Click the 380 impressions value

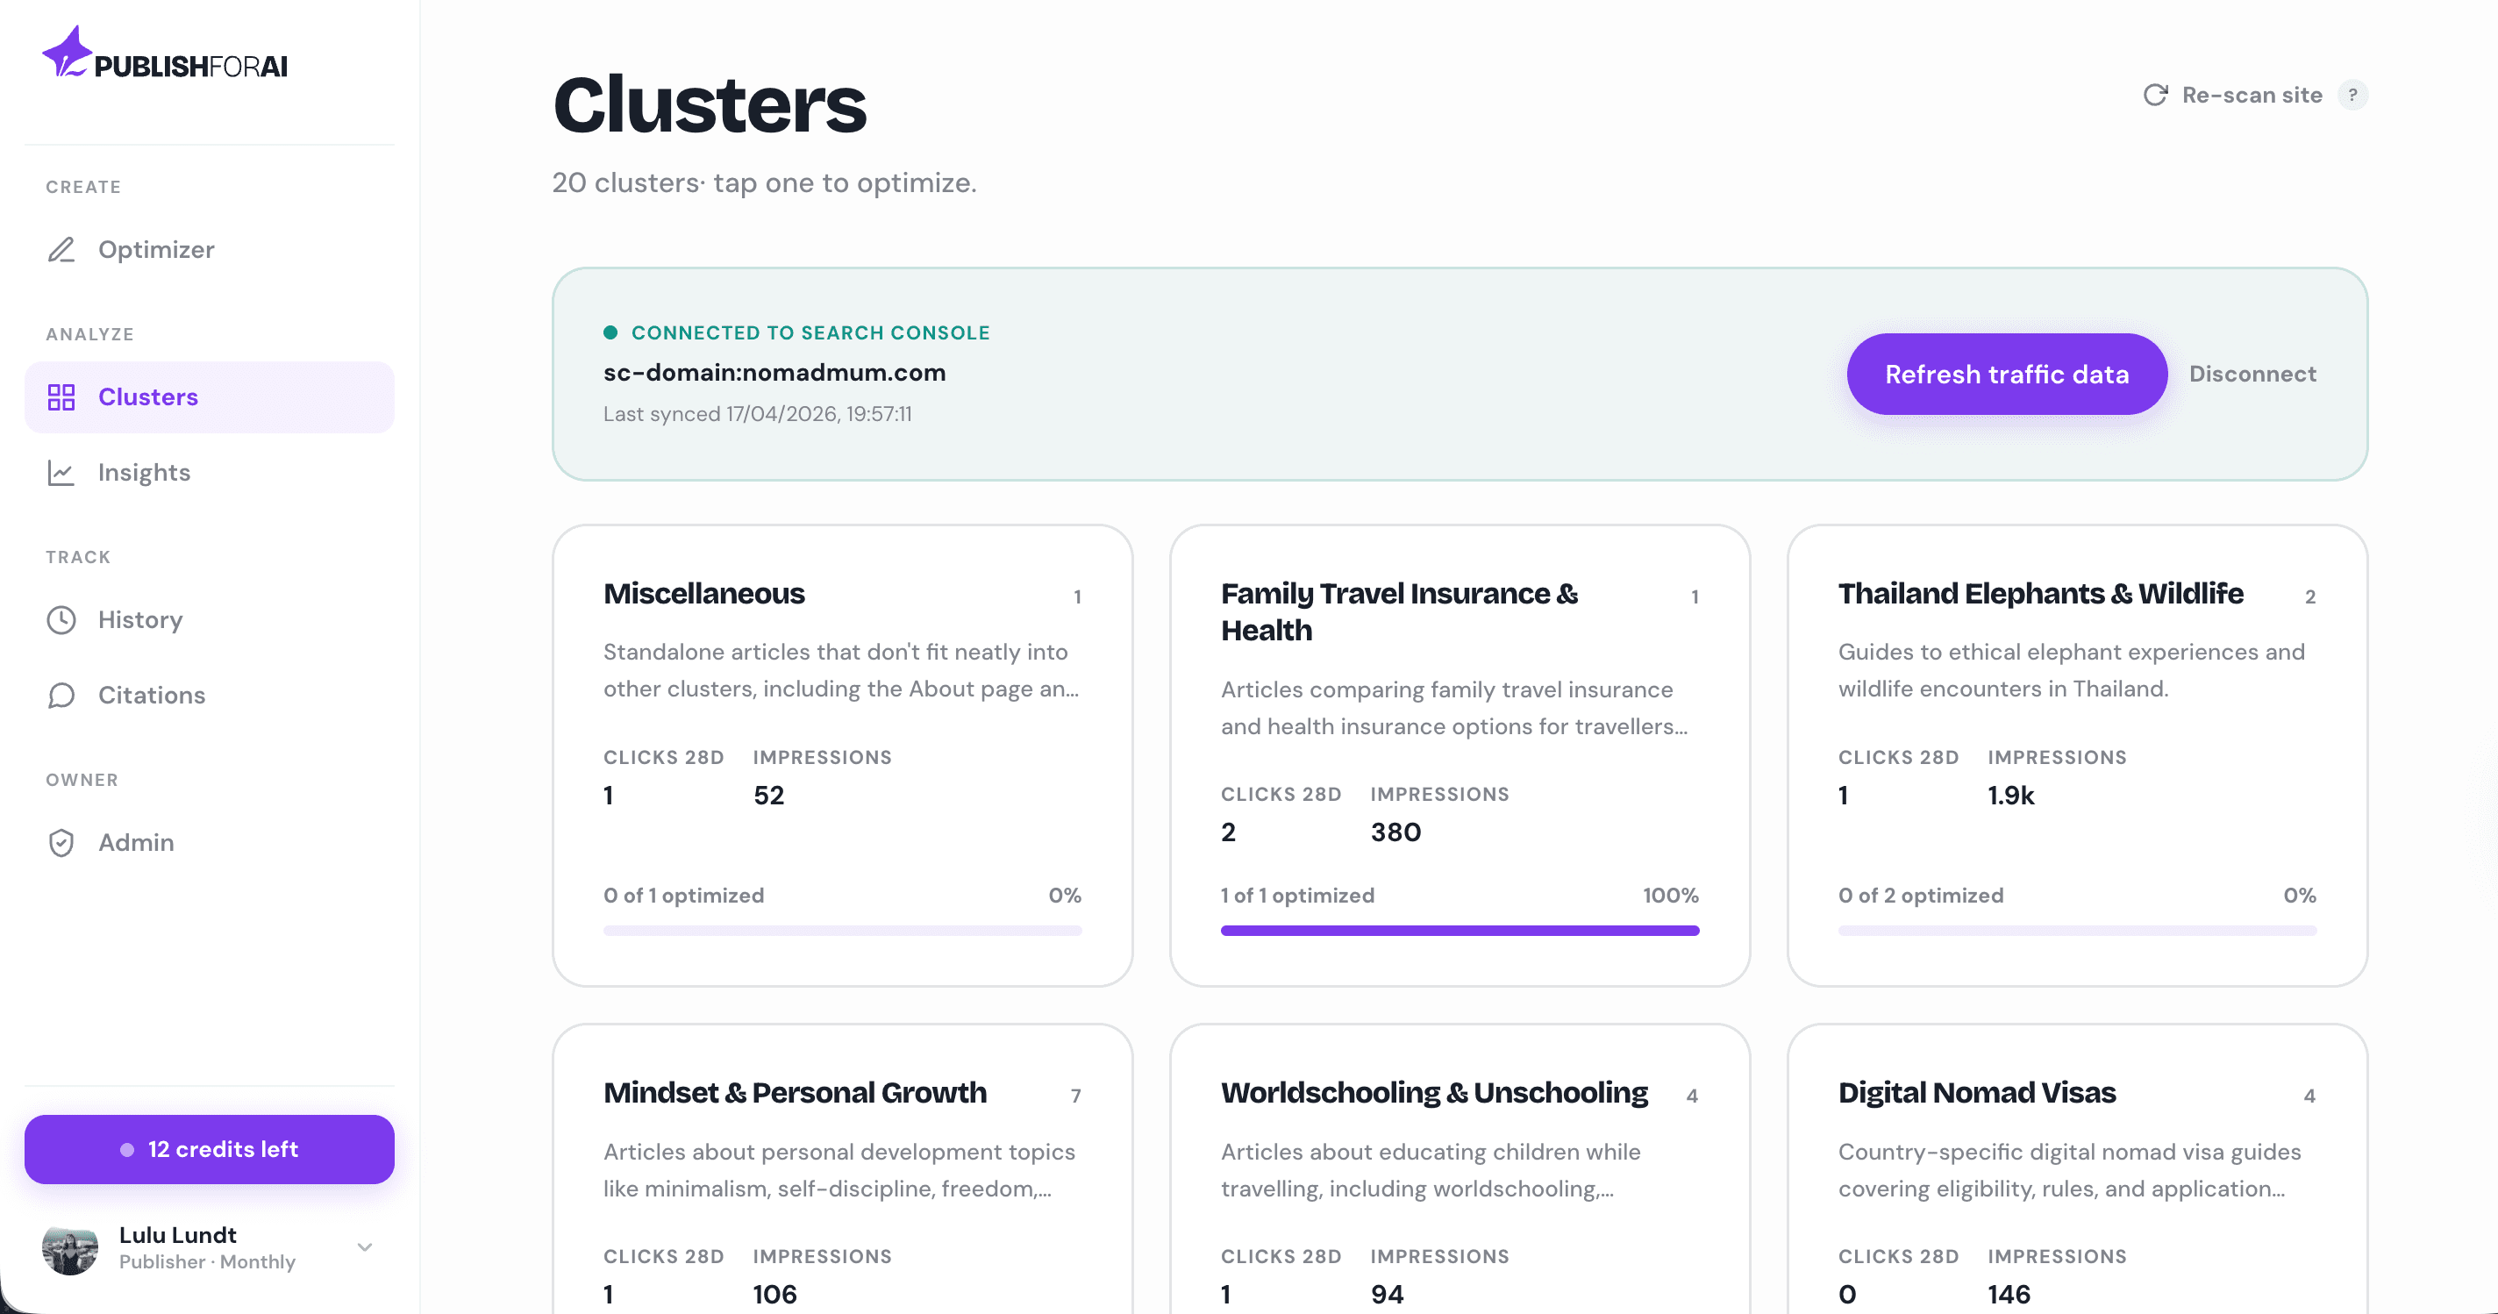coord(1395,832)
